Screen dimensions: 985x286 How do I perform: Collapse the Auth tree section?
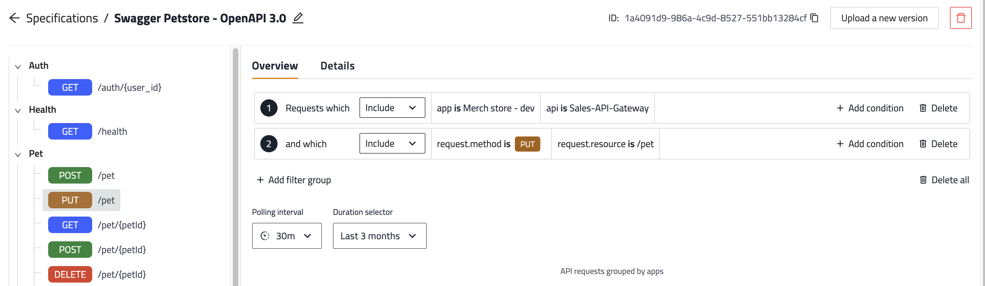pyautogui.click(x=18, y=67)
